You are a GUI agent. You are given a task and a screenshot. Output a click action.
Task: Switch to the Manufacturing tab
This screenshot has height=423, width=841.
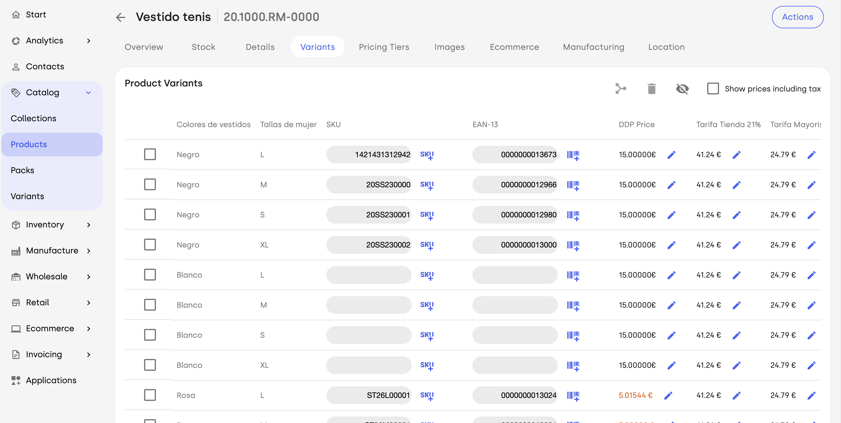coord(594,47)
